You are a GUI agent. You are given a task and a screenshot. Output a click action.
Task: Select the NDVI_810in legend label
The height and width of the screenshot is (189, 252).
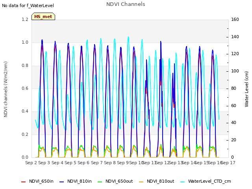(x=80, y=181)
